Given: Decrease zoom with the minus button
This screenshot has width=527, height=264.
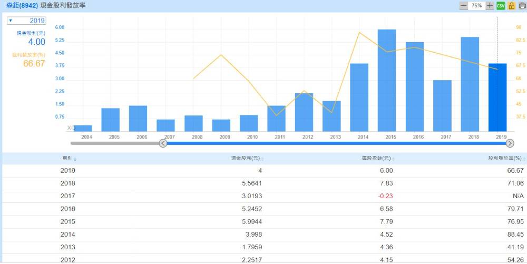Looking at the screenshot, I should pyautogui.click(x=463, y=6).
